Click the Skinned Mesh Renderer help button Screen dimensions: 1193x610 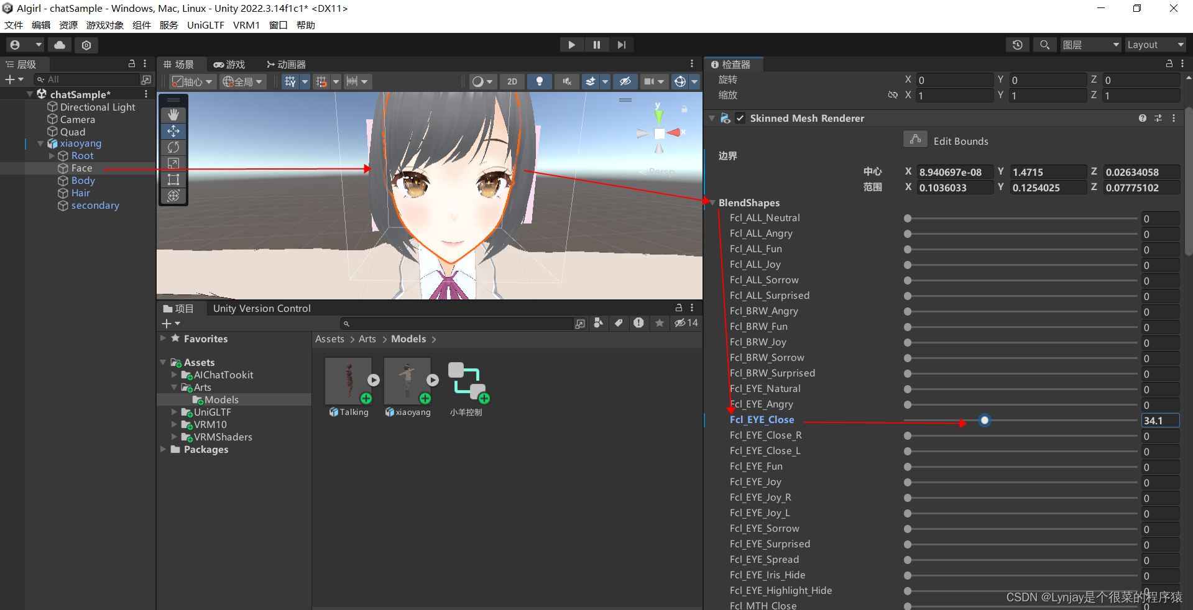(1142, 118)
